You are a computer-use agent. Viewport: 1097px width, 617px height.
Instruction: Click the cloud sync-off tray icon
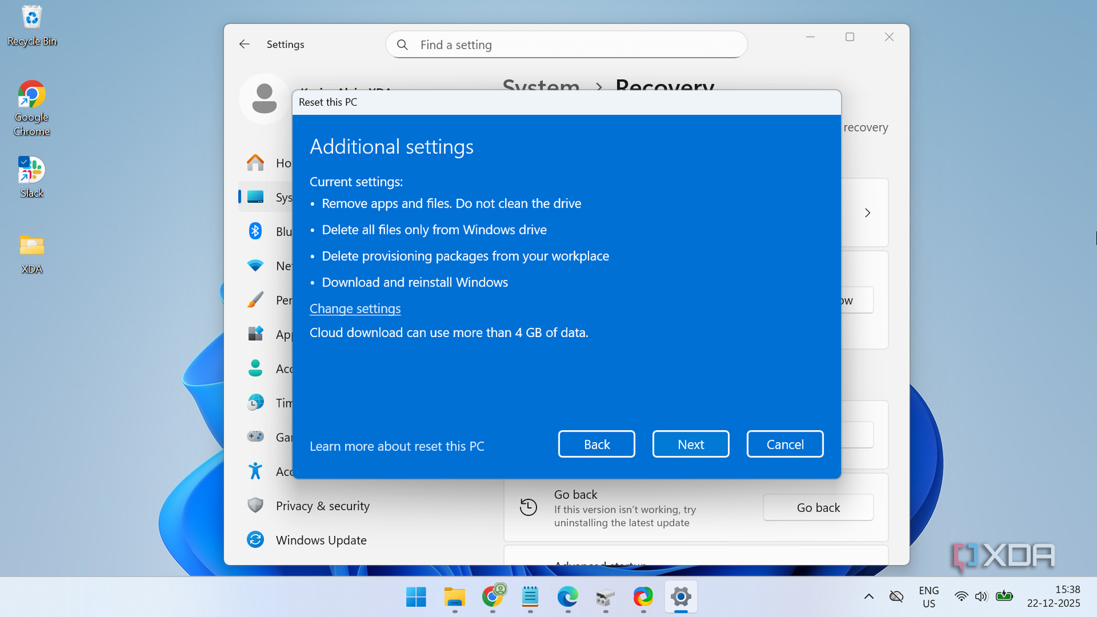[896, 596]
